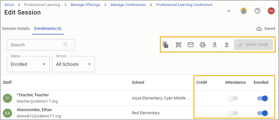
Task: Toggle enrolled switch for Ethan Abercrombie
Action: point(262,113)
